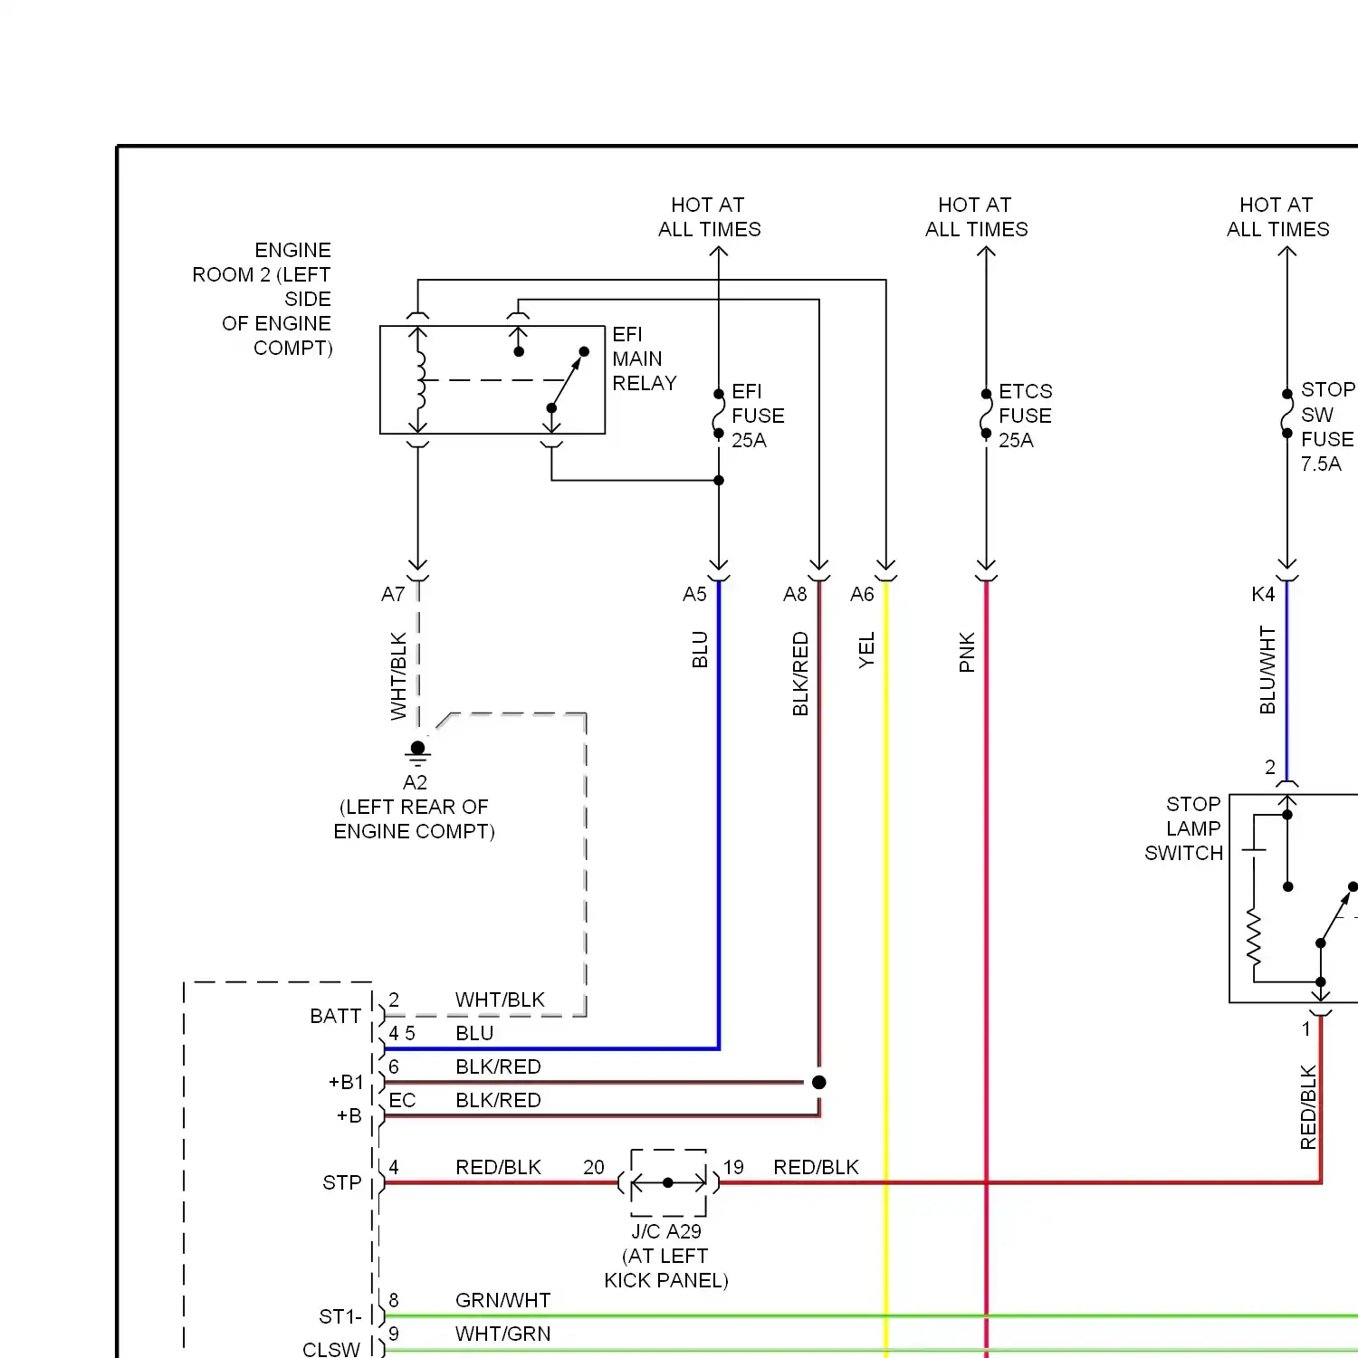Click the pink vertical wire under ETCS fuse

click(986, 969)
